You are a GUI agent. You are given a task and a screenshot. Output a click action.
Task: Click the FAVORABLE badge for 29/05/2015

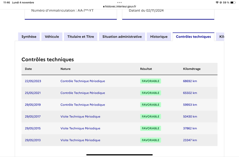151,128
